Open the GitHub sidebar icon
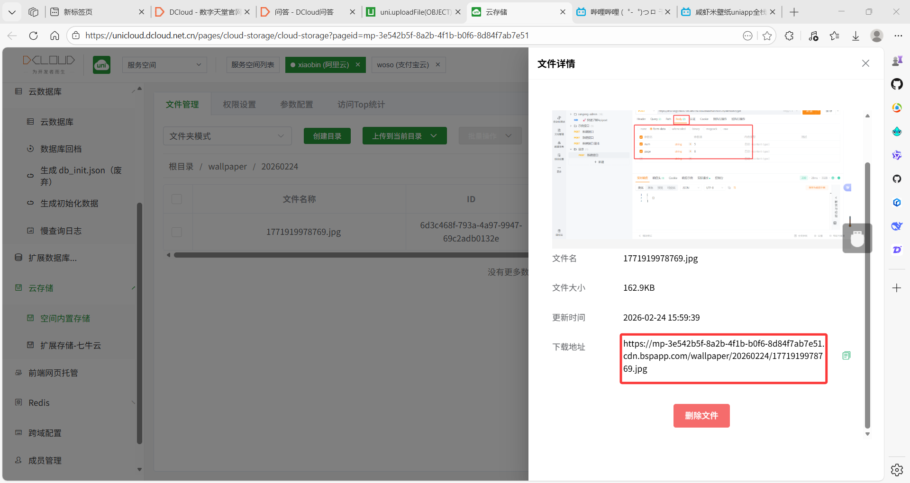The height and width of the screenshot is (483, 910). (897, 84)
